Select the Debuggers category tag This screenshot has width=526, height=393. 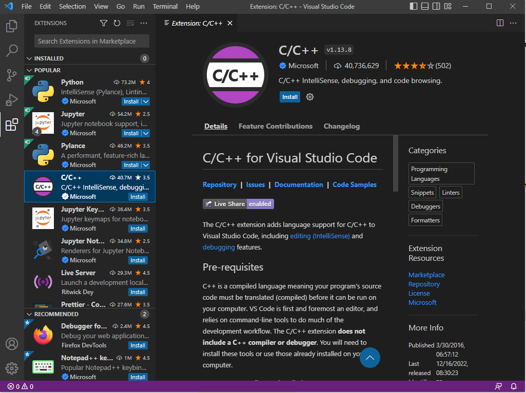pyautogui.click(x=425, y=206)
